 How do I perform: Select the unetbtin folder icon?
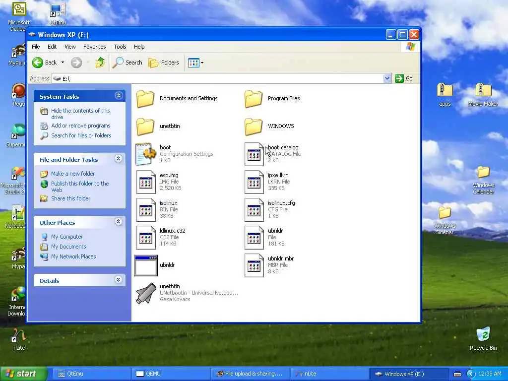[x=145, y=127]
